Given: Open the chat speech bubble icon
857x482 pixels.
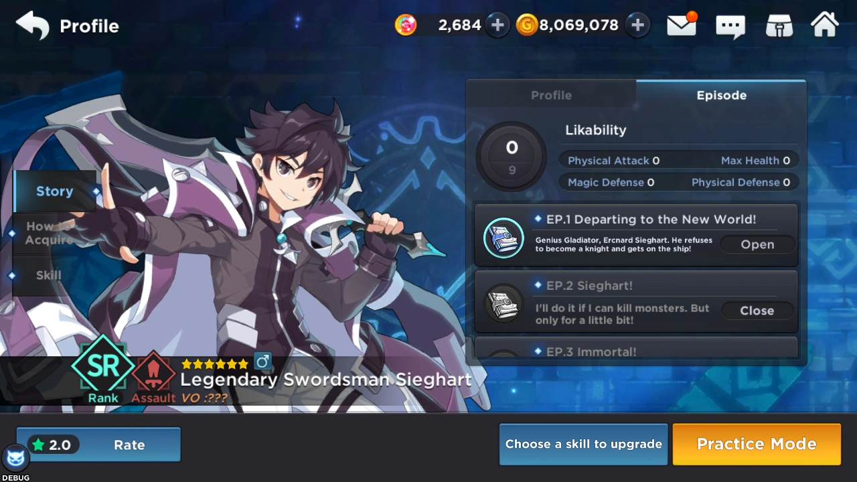Looking at the screenshot, I should [x=730, y=26].
